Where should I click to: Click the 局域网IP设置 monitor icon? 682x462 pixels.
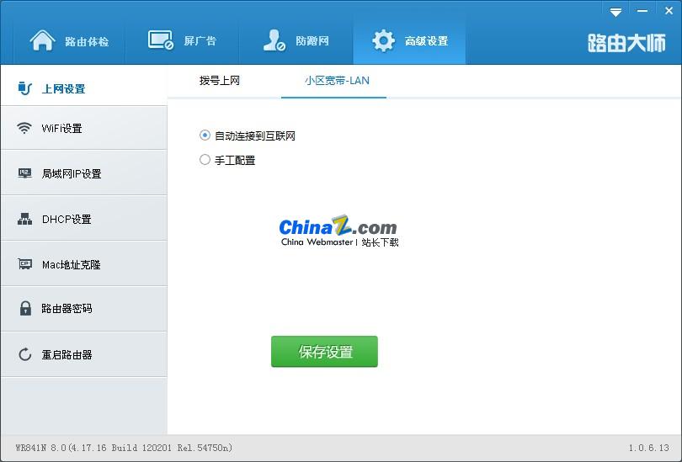24,173
